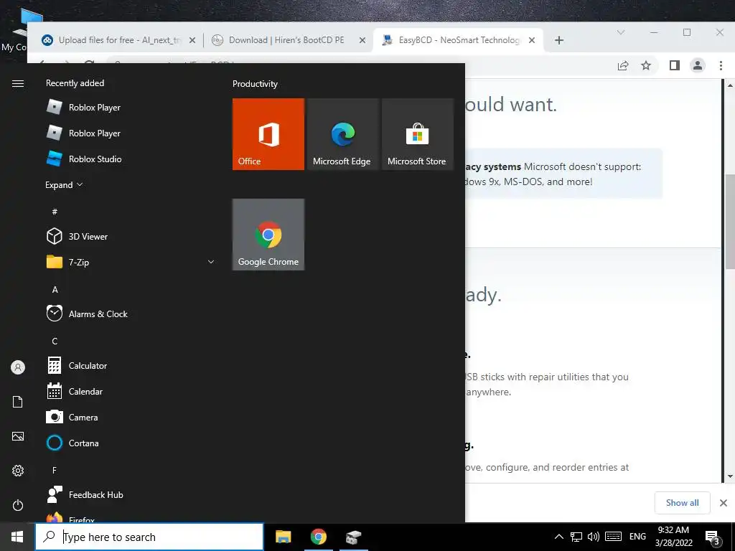Image resolution: width=735 pixels, height=551 pixels.
Task: Open Documents from Start sidebar
Action: (x=18, y=402)
